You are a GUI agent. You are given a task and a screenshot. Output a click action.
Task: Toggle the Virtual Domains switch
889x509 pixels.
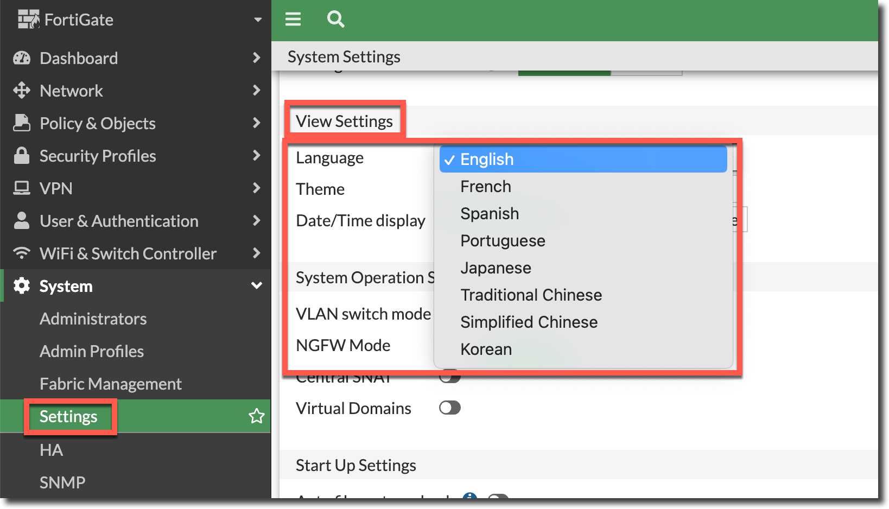449,408
